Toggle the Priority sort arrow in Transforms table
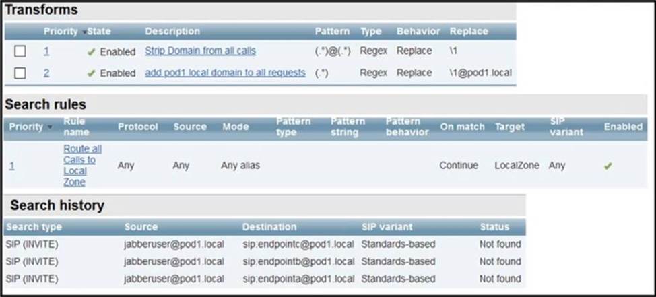Screen dimensions: 656x297 [x=84, y=32]
